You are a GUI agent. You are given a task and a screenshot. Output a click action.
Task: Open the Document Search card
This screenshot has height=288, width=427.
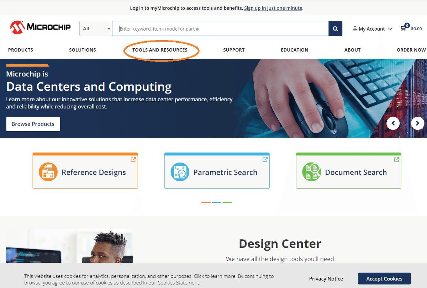348,171
